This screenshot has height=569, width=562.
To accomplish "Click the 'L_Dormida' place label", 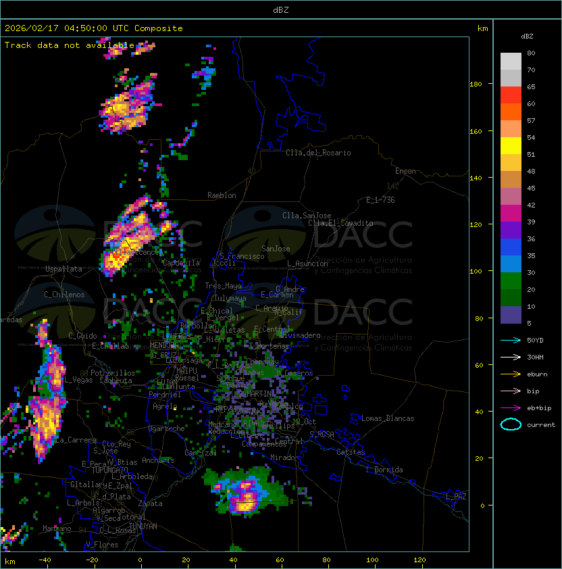I will 384,470.
